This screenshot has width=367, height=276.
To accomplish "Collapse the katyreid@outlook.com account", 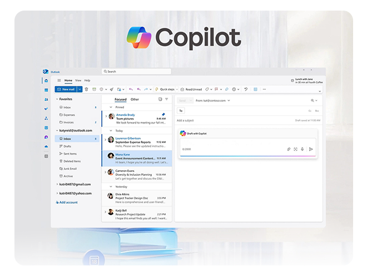I will [57, 131].
